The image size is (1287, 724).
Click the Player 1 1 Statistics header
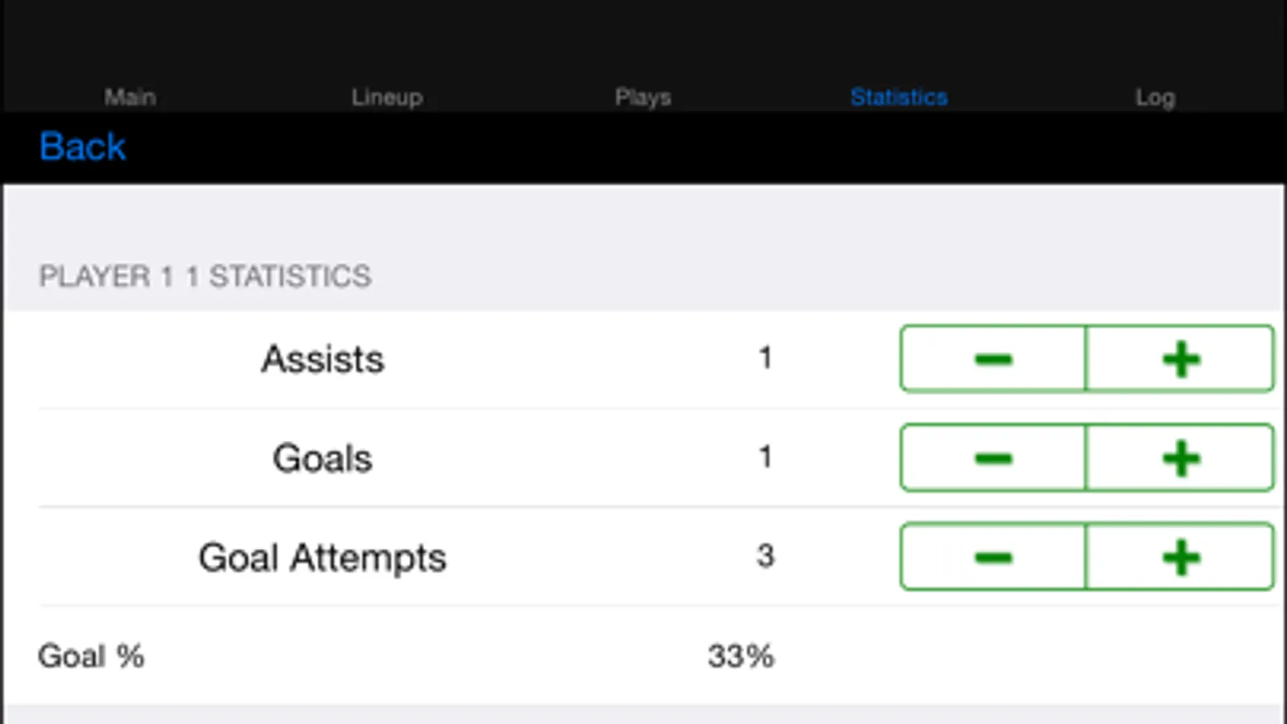[205, 276]
